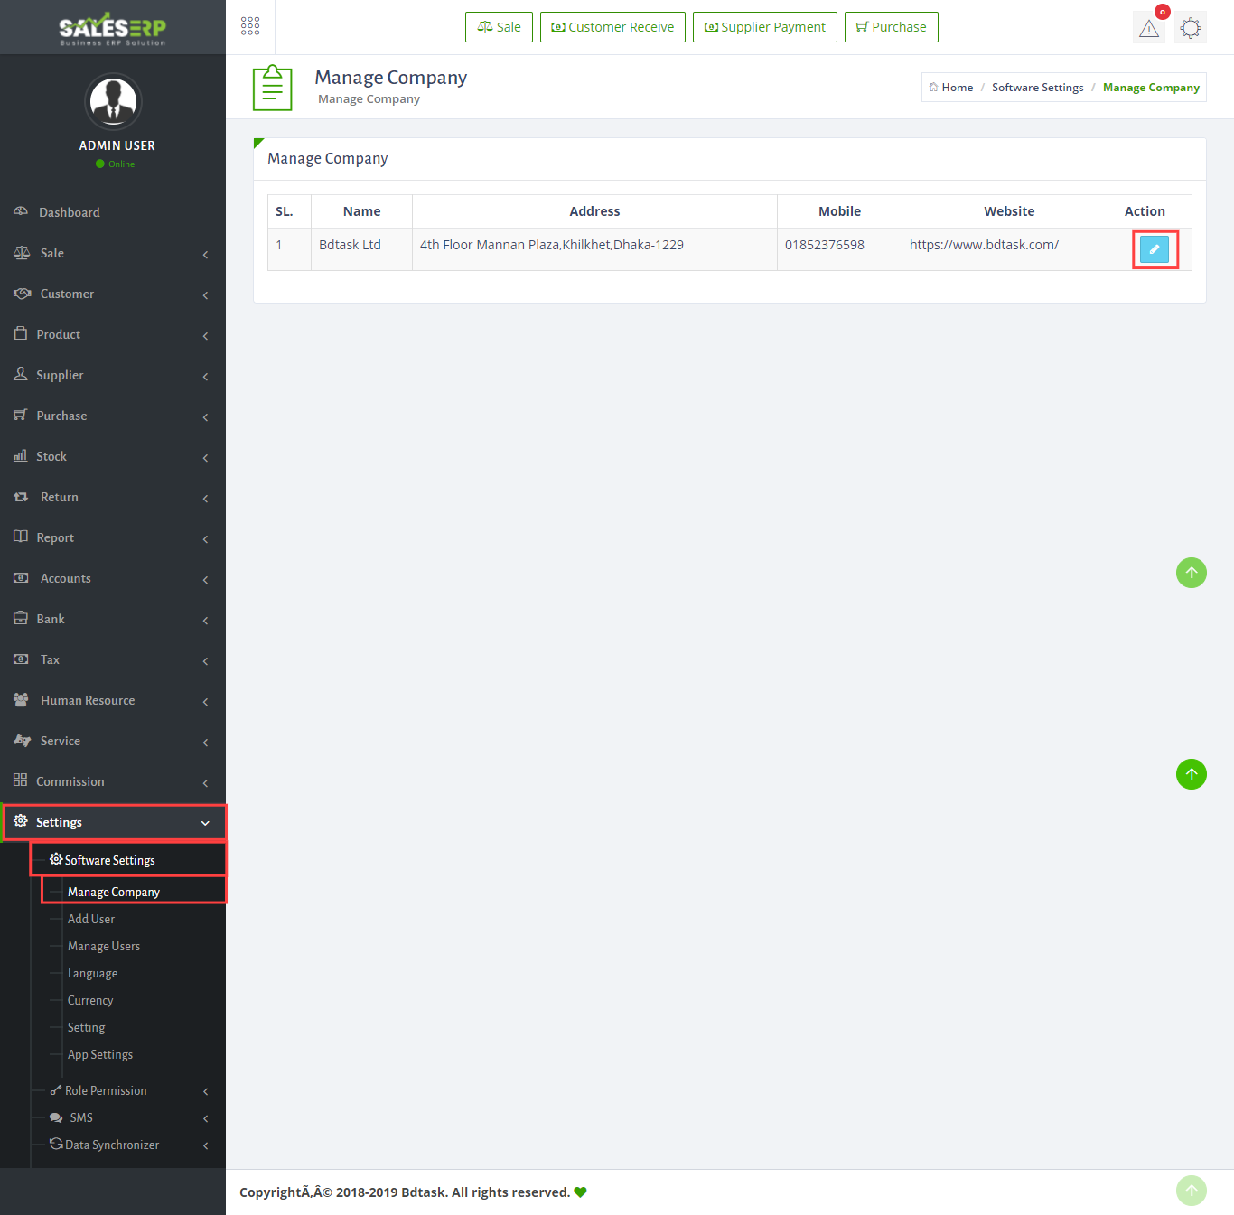
Task: Open the Currency settings item
Action: (x=90, y=1000)
